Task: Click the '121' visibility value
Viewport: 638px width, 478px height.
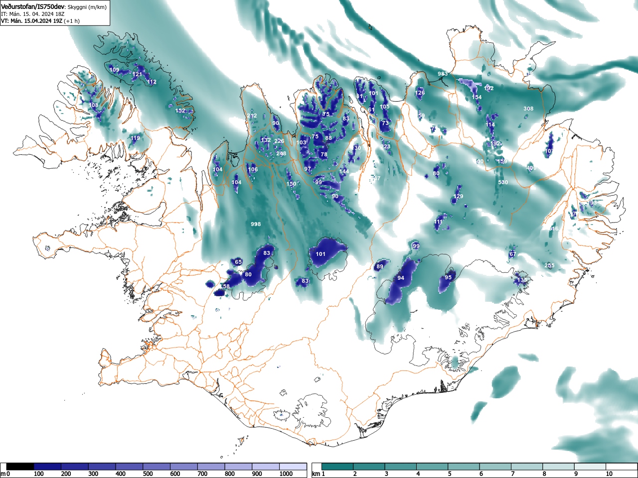Action: point(137,74)
